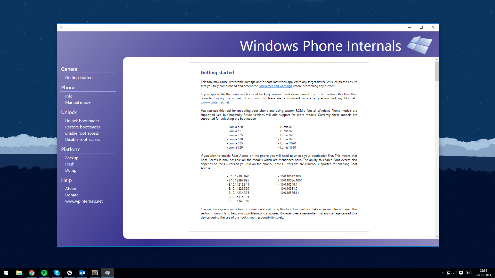Click the 'General' section heading
Image resolution: width=495 pixels, height=278 pixels.
(70, 69)
